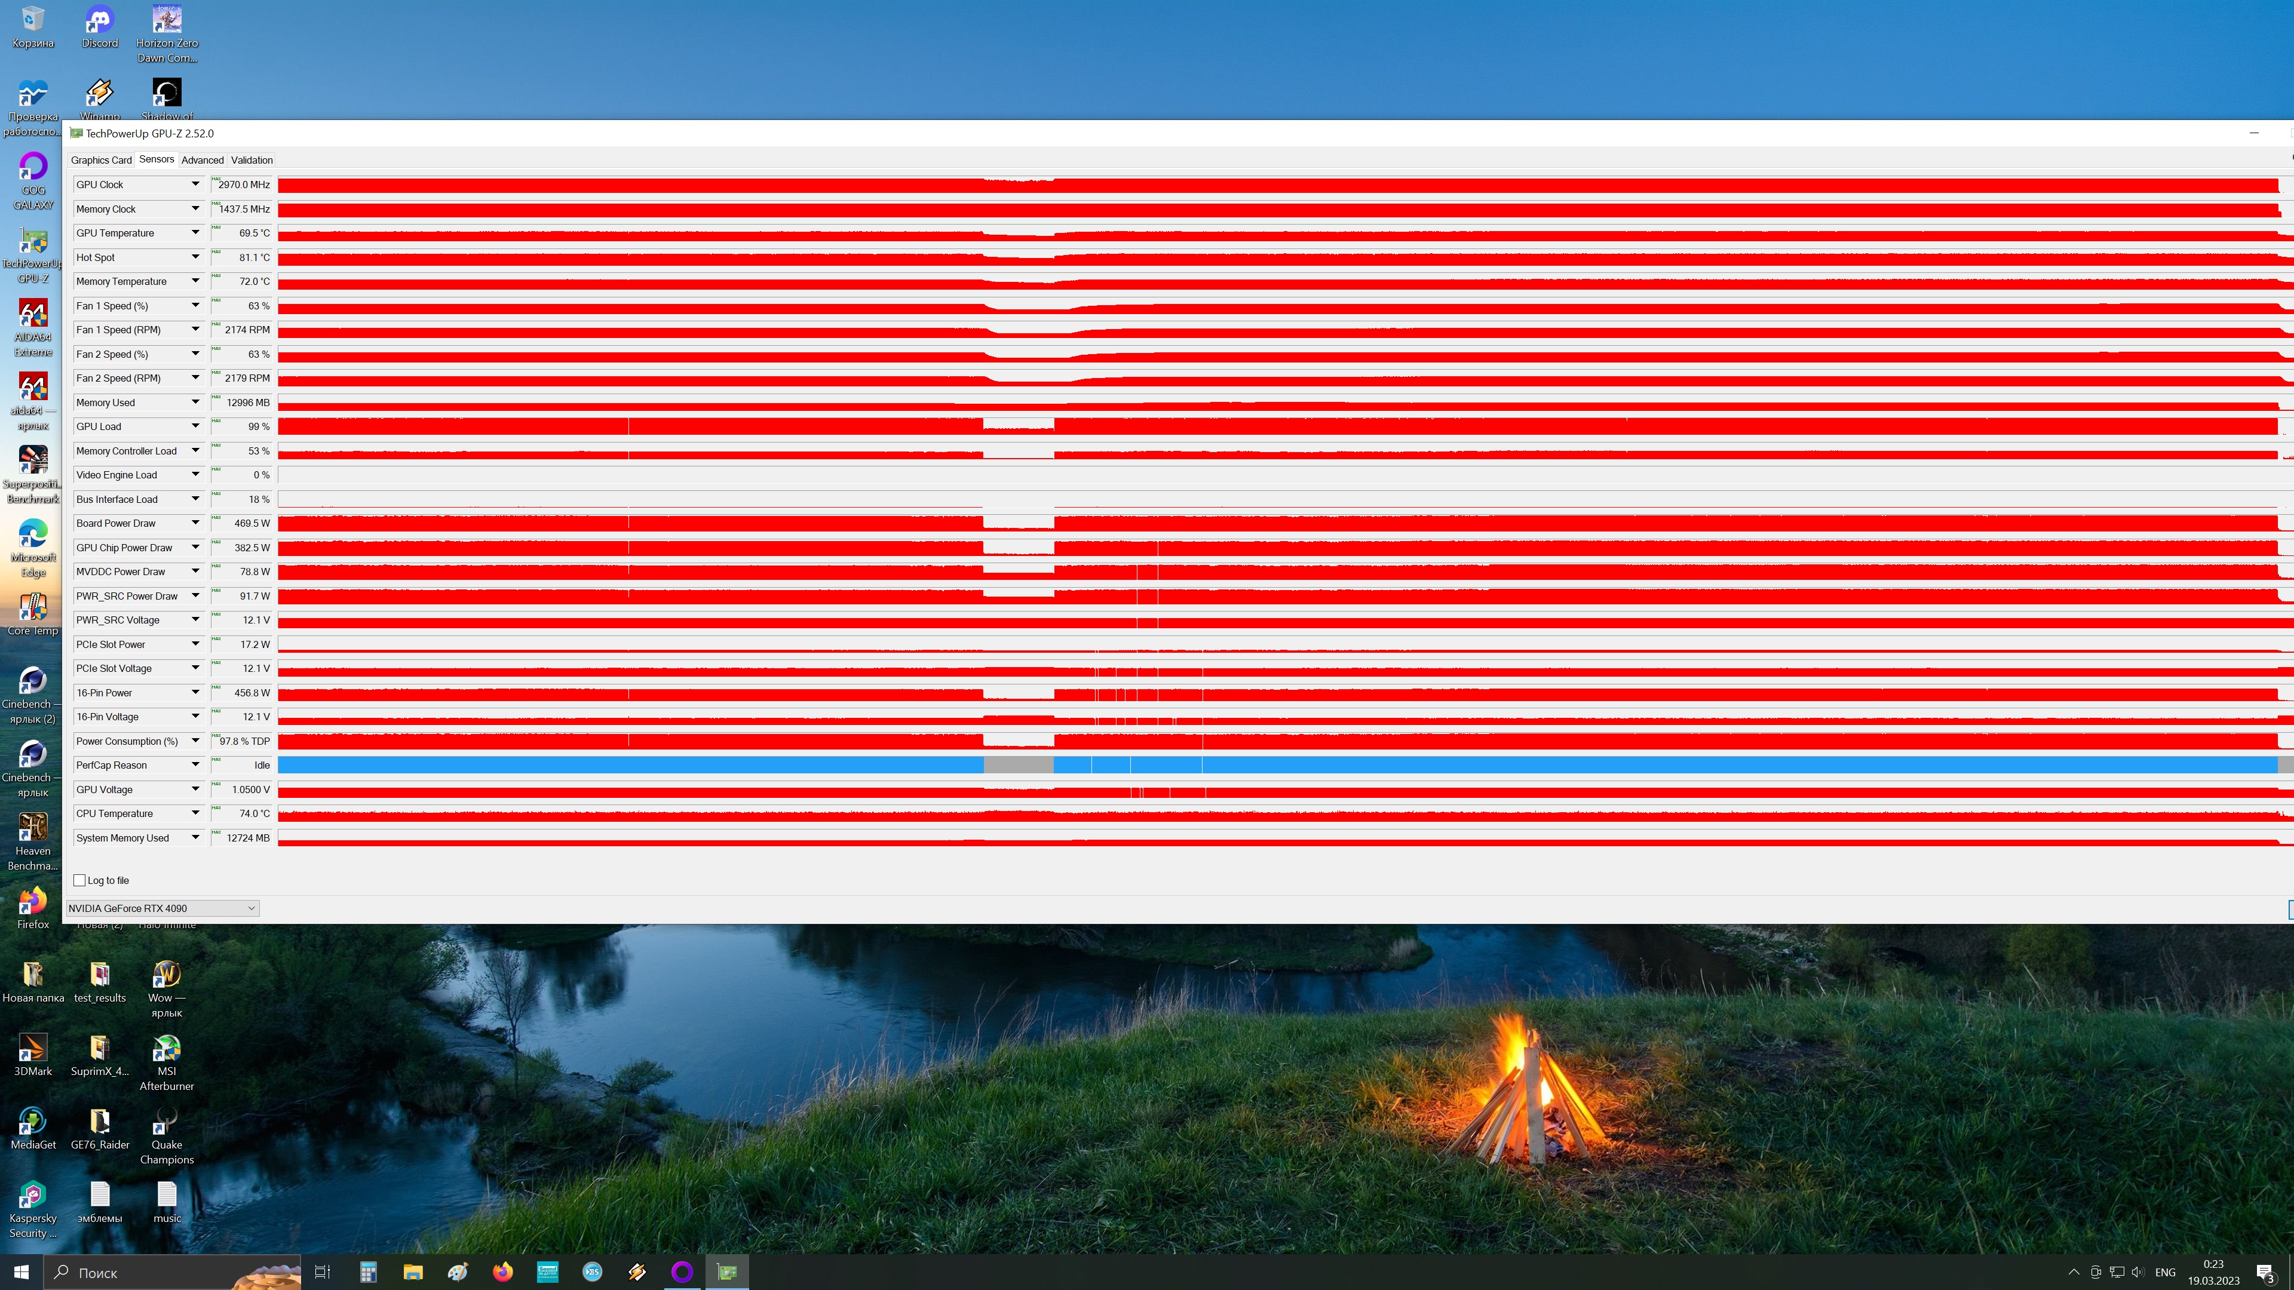This screenshot has width=2294, height=1290.
Task: Open the PerfCap Reason dropdown arrow
Action: [195, 764]
